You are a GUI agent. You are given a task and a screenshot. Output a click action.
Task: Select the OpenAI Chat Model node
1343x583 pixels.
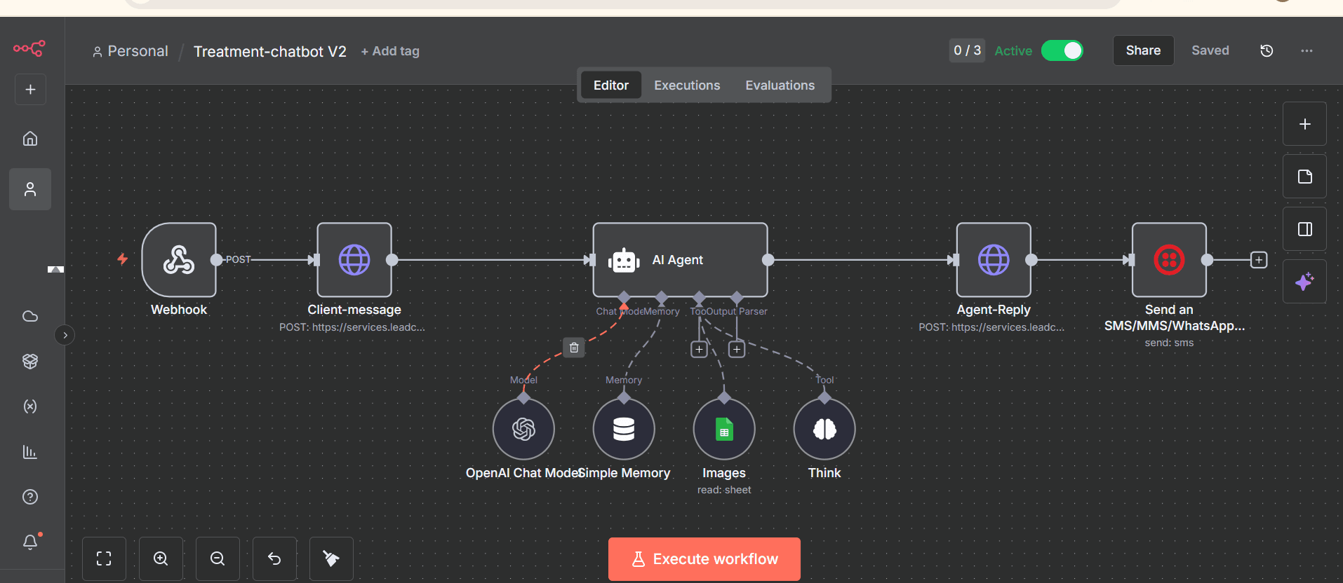click(523, 429)
